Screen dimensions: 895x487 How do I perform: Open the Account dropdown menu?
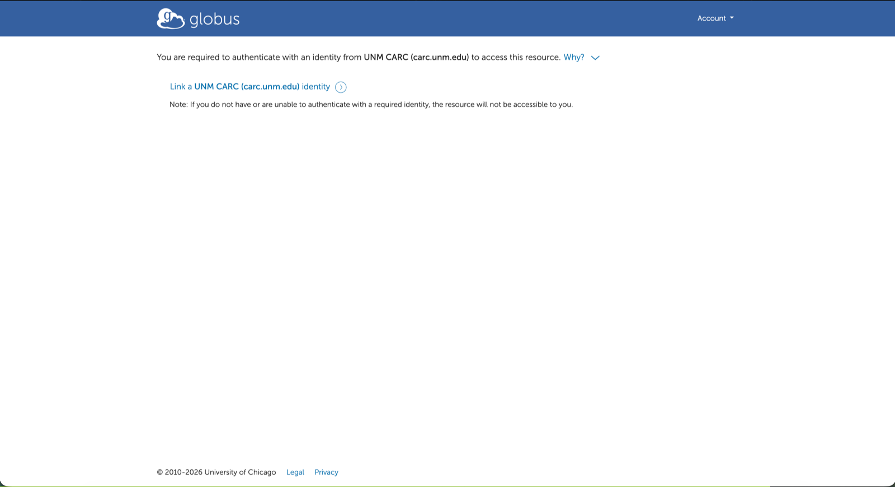pyautogui.click(x=715, y=18)
